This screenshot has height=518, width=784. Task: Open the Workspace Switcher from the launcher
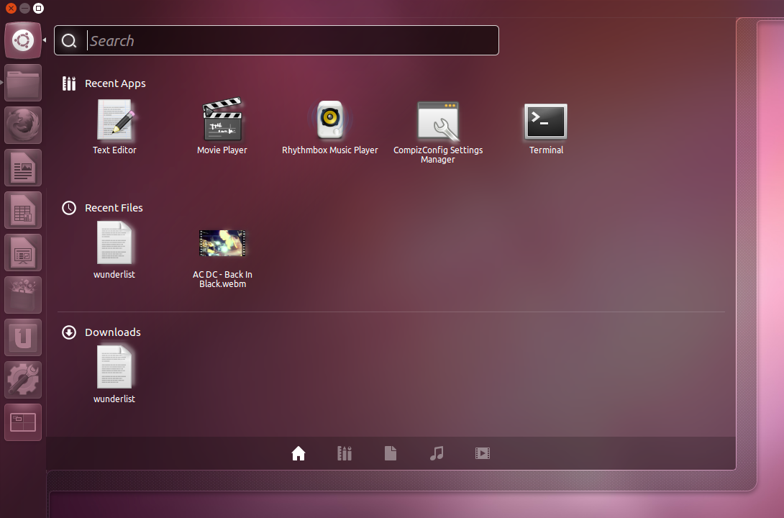coord(23,422)
